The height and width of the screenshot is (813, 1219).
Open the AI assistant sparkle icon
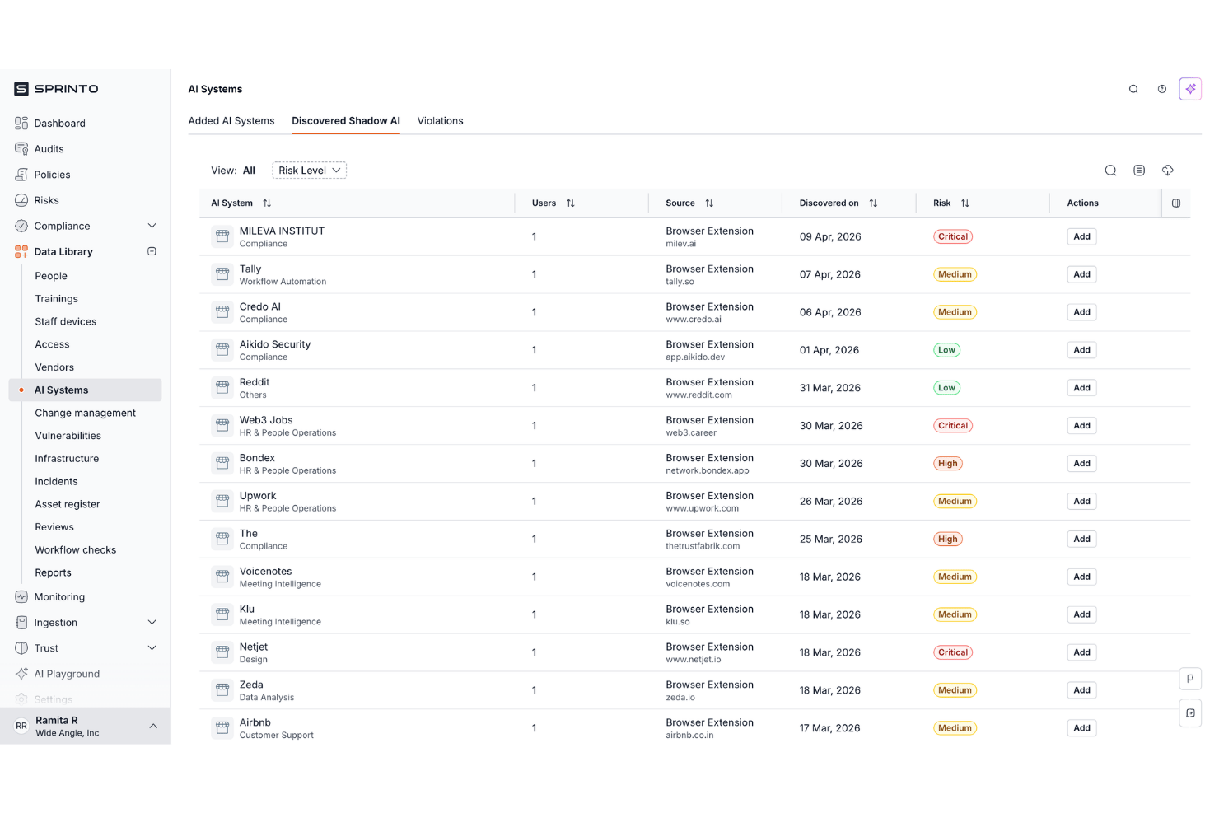(x=1190, y=89)
